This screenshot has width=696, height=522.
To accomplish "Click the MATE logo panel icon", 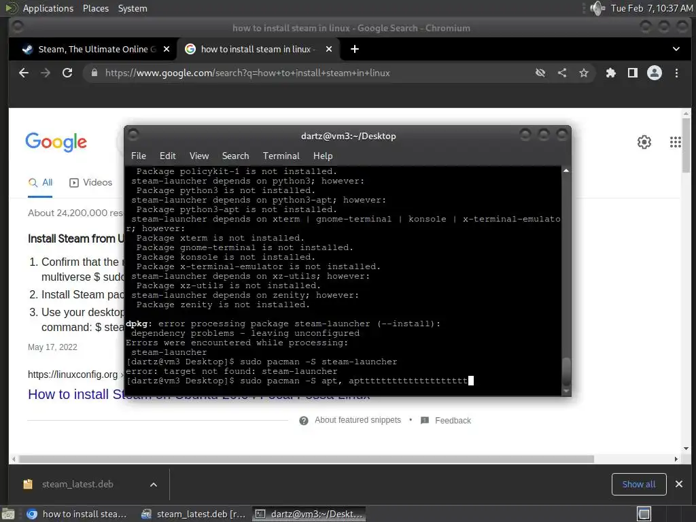I will [11, 8].
